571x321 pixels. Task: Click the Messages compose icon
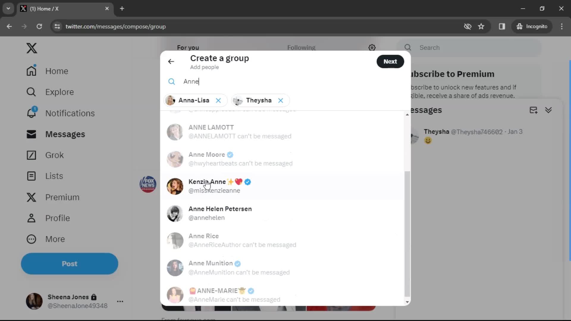tap(534, 110)
